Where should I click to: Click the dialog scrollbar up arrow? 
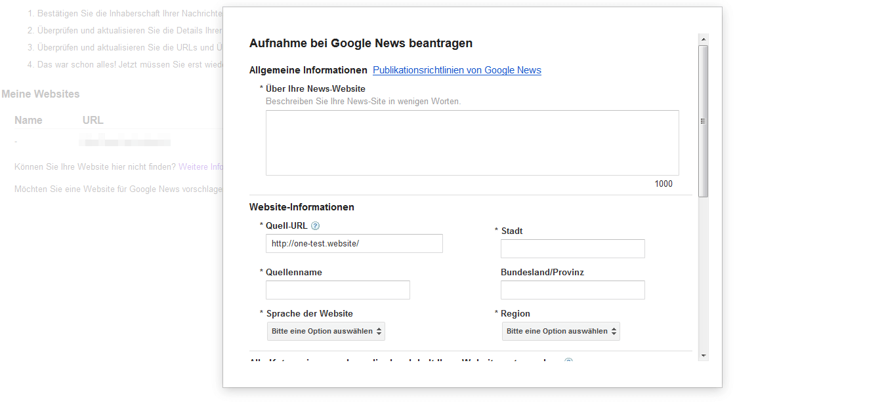[704, 39]
